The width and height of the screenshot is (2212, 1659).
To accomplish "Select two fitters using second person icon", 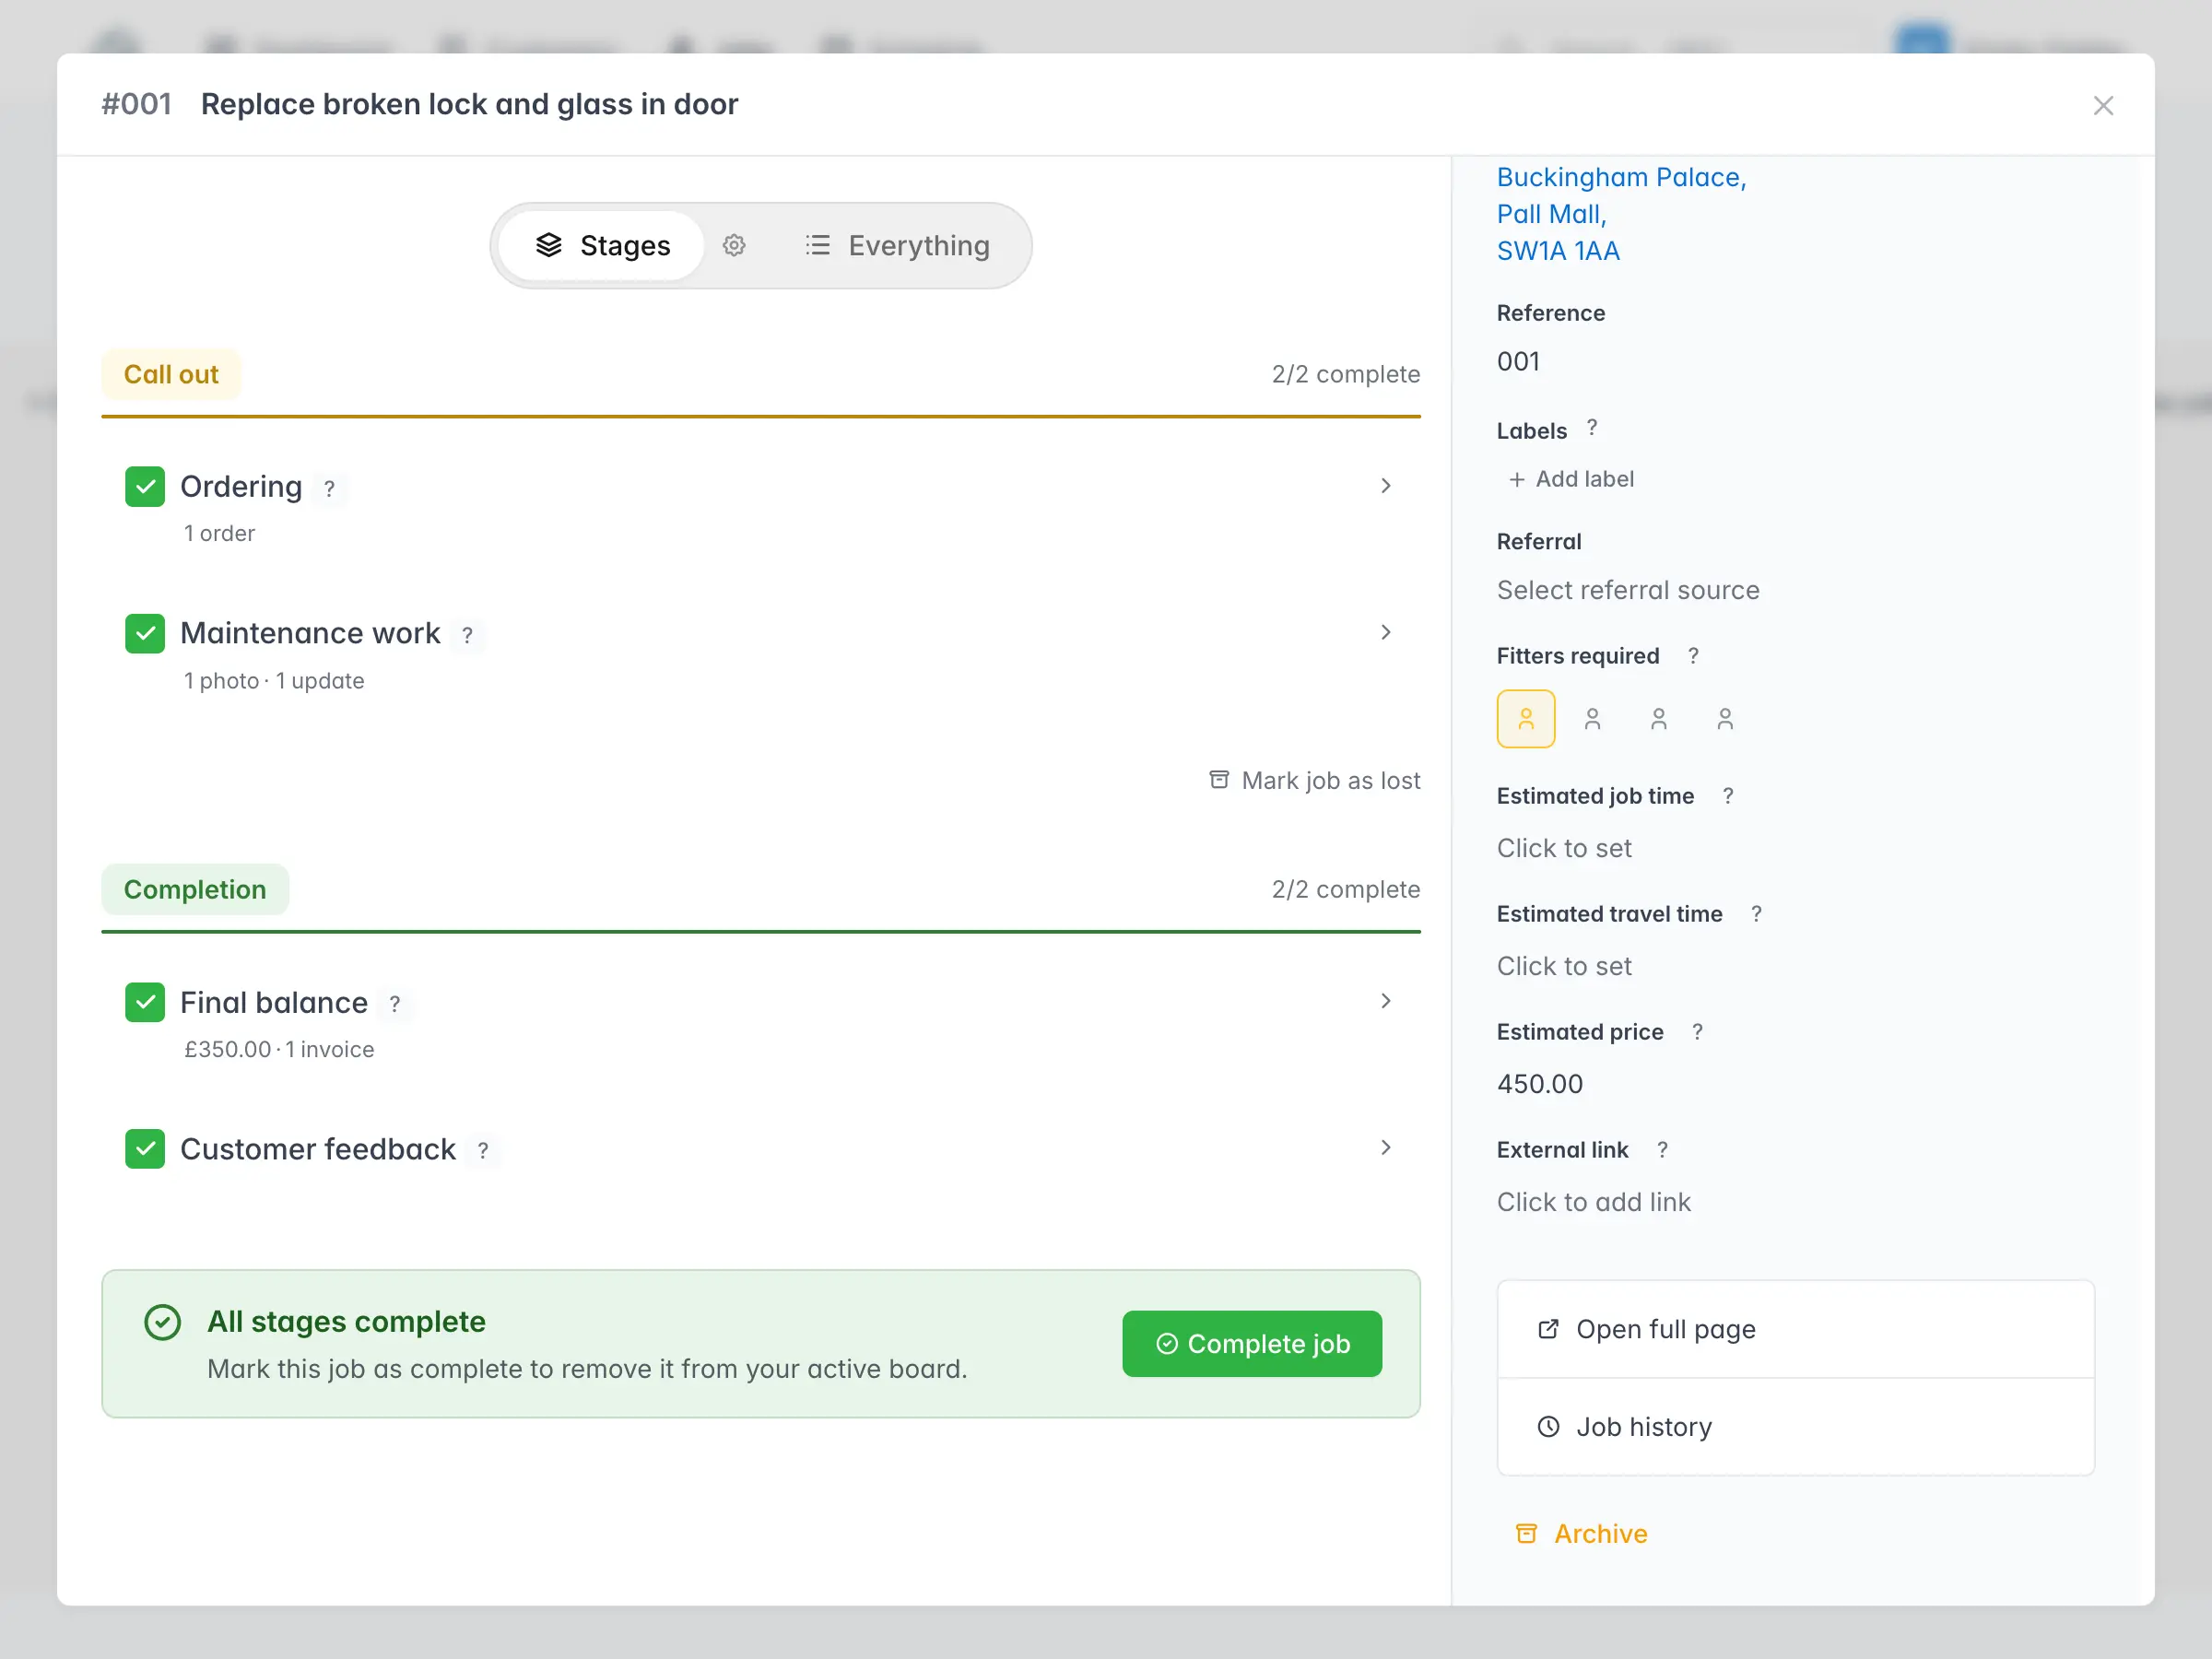I will coord(1592,718).
